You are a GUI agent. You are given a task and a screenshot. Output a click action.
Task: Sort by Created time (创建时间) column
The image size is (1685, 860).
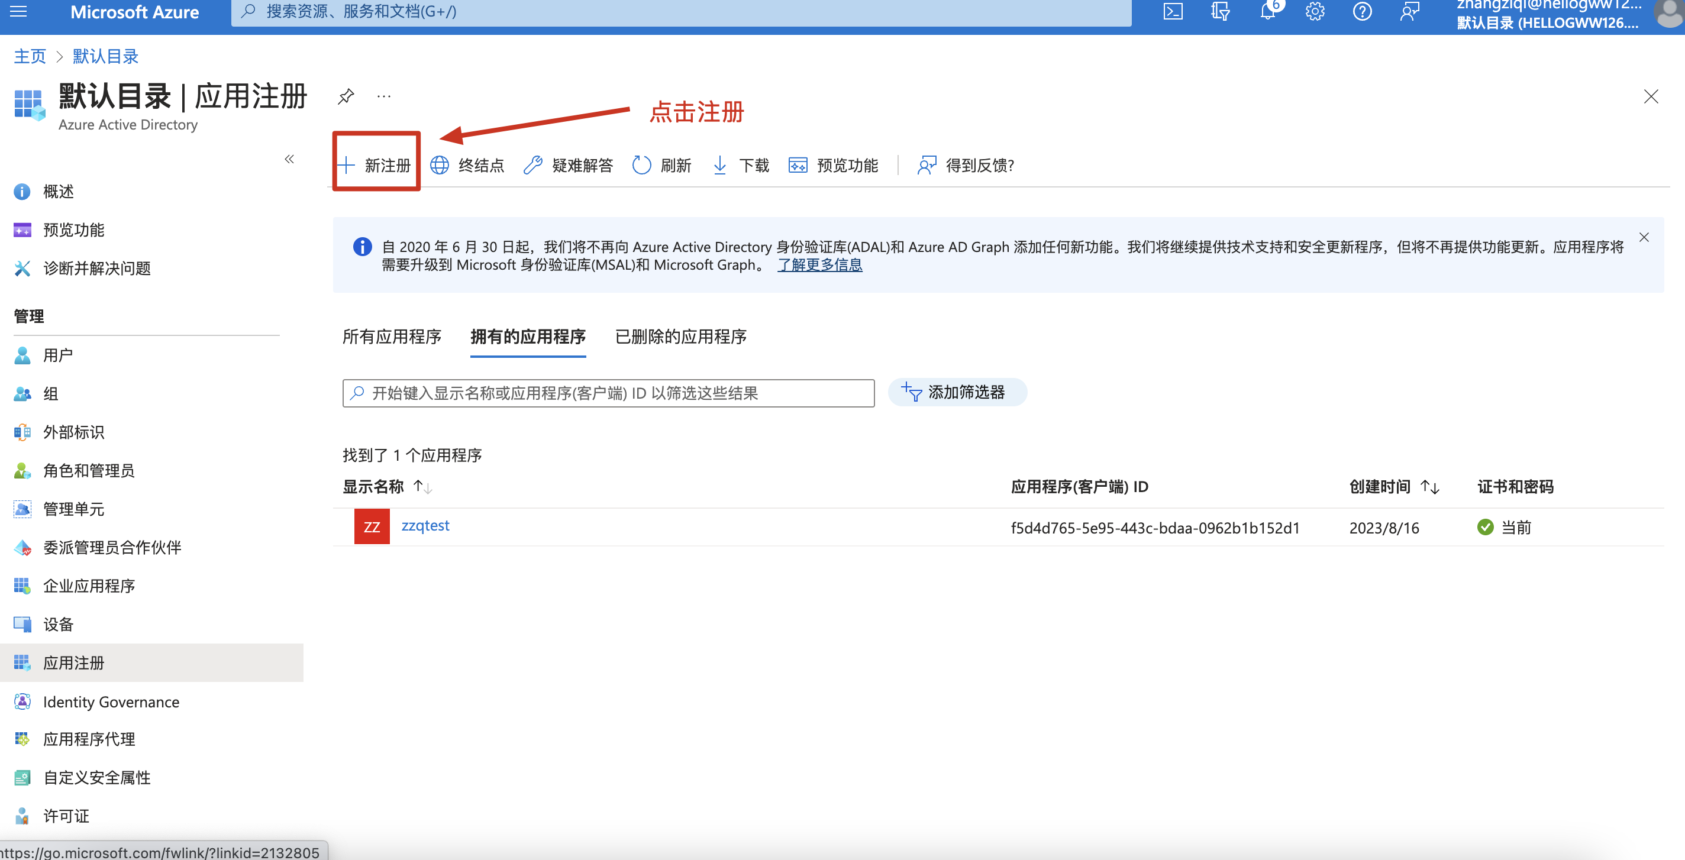1394,487
